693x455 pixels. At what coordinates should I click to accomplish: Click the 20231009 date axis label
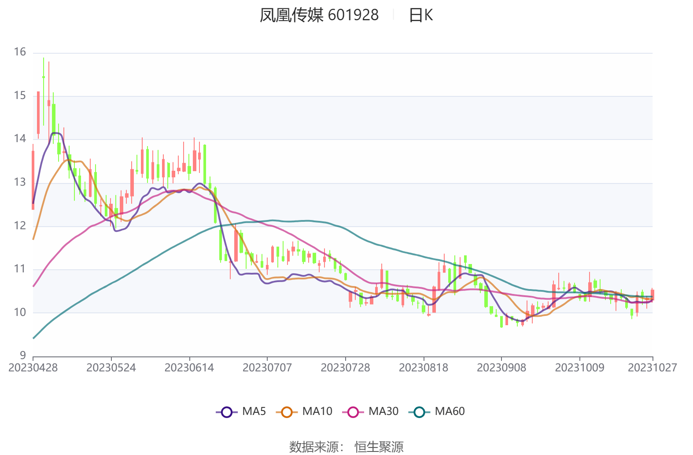click(579, 368)
